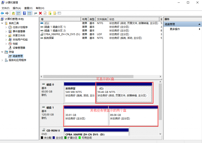Click the 文件系统 column header
The height and width of the screenshot is (143, 202).
(x=102, y=19)
